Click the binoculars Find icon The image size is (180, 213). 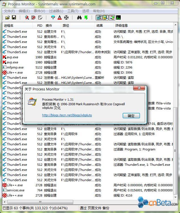(x=79, y=18)
